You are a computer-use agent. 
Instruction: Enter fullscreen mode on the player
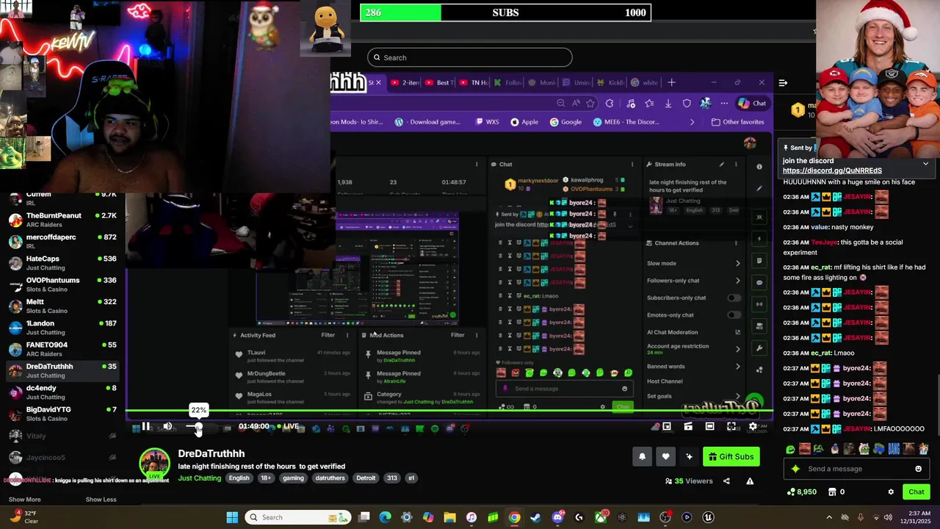tap(731, 426)
